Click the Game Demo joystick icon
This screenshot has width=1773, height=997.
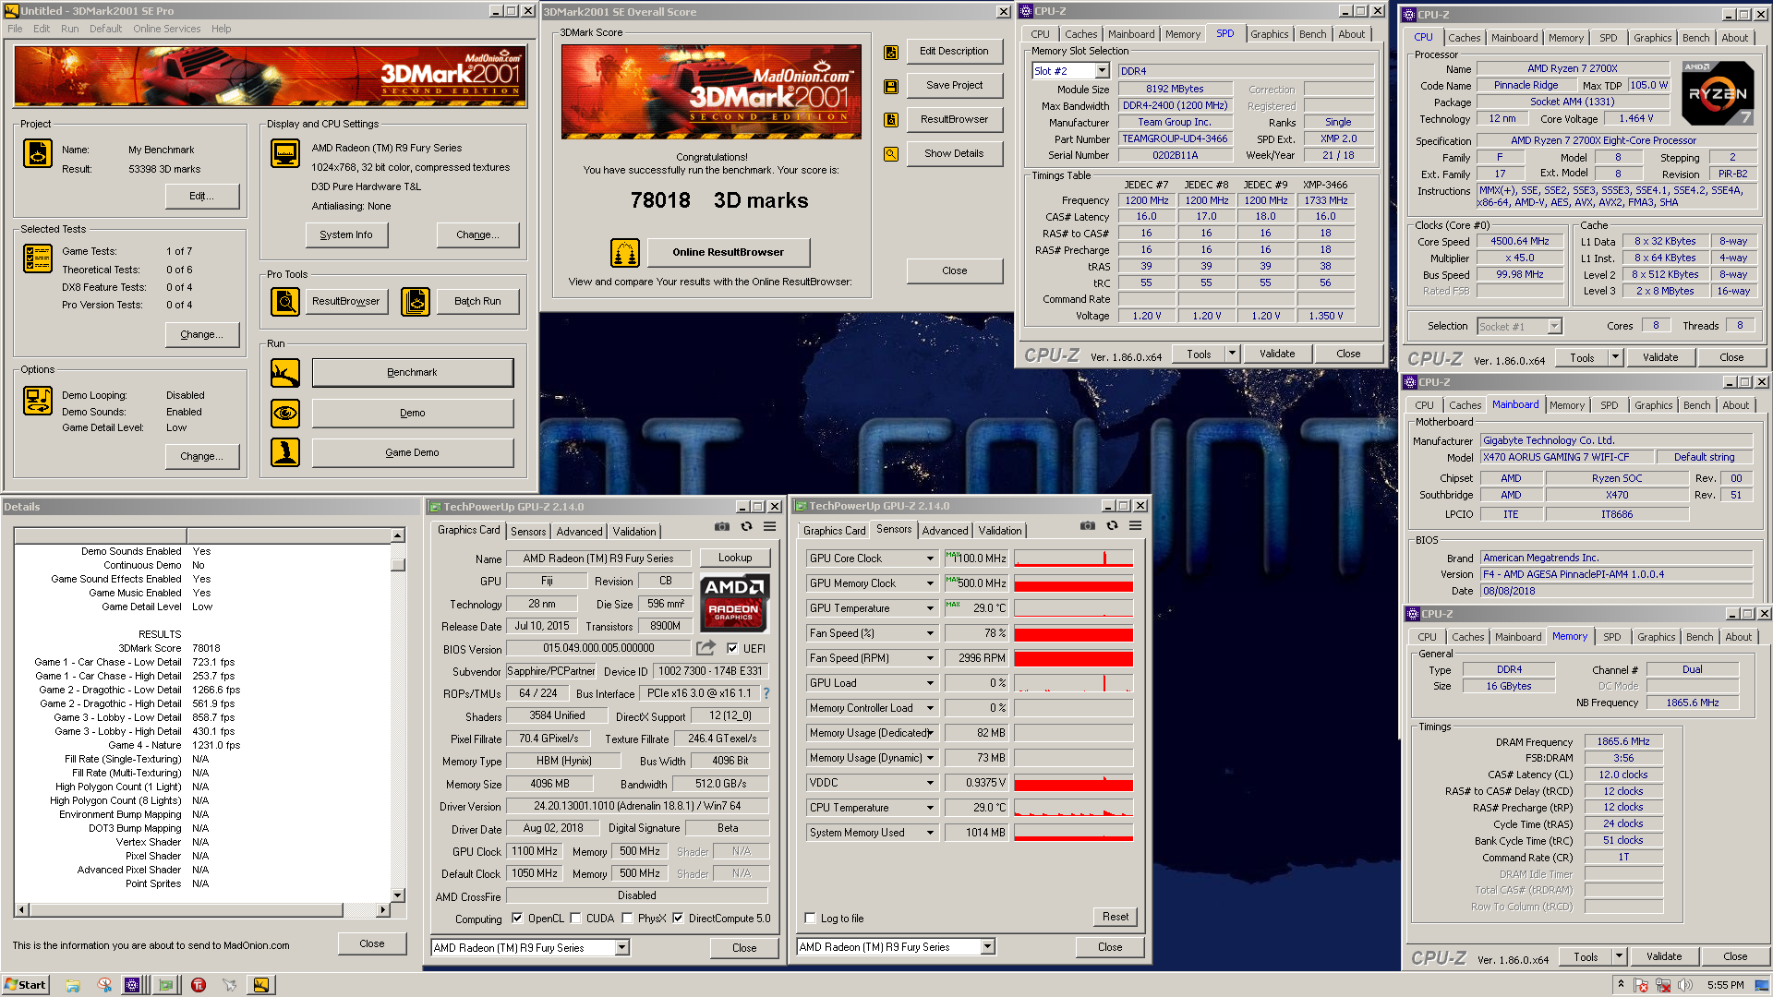(x=285, y=452)
